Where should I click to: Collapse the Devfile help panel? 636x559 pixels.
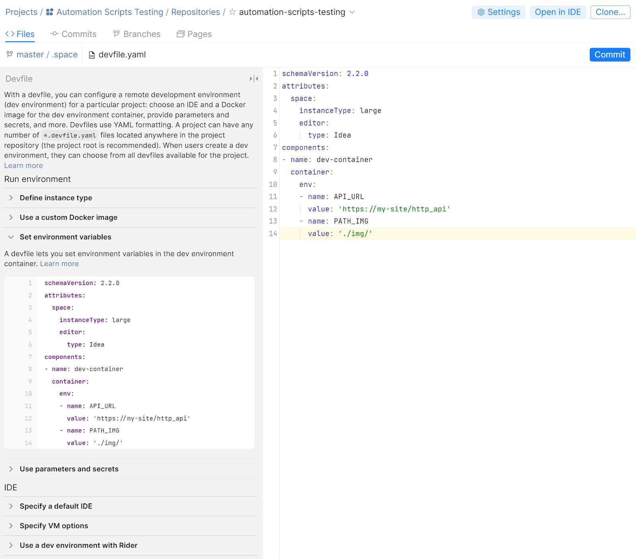click(254, 79)
